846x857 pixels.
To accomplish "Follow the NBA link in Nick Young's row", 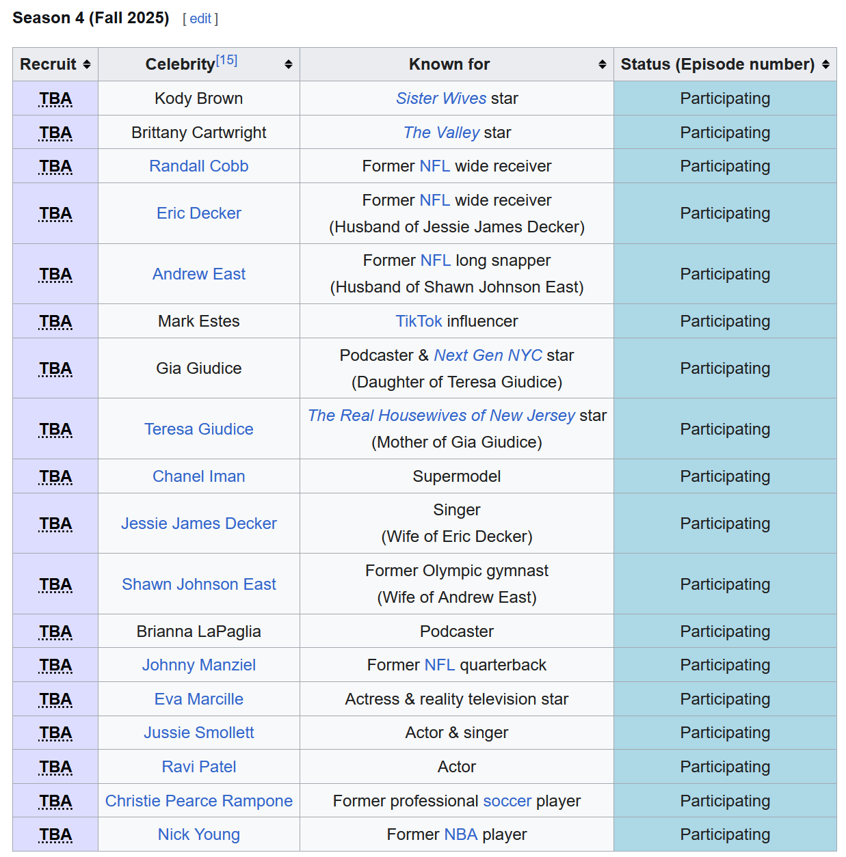I will pyautogui.click(x=461, y=834).
